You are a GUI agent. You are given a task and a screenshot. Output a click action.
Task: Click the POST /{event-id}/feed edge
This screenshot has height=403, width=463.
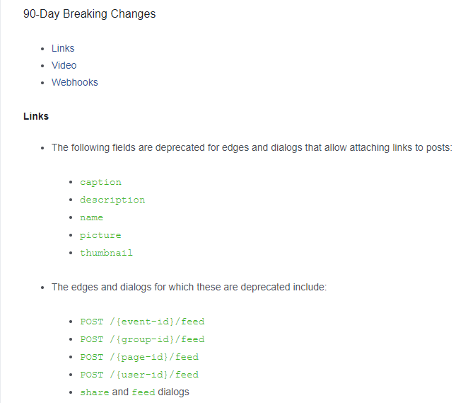[x=142, y=322]
